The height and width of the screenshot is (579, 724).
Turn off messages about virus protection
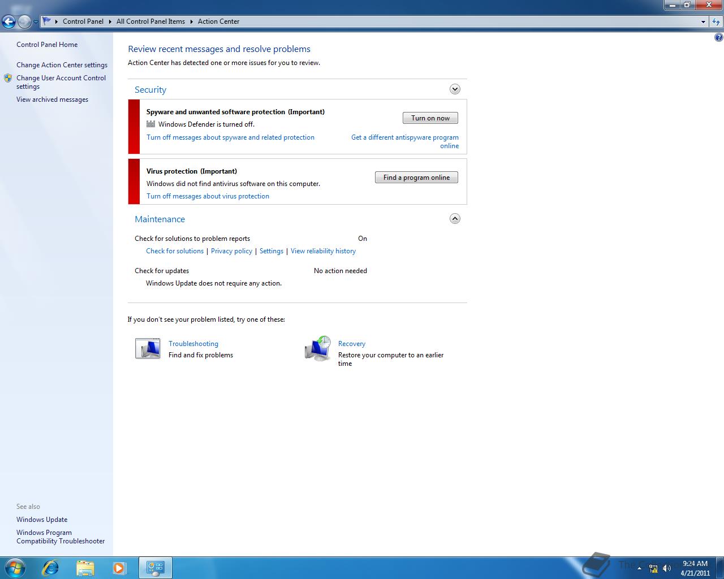click(x=208, y=196)
